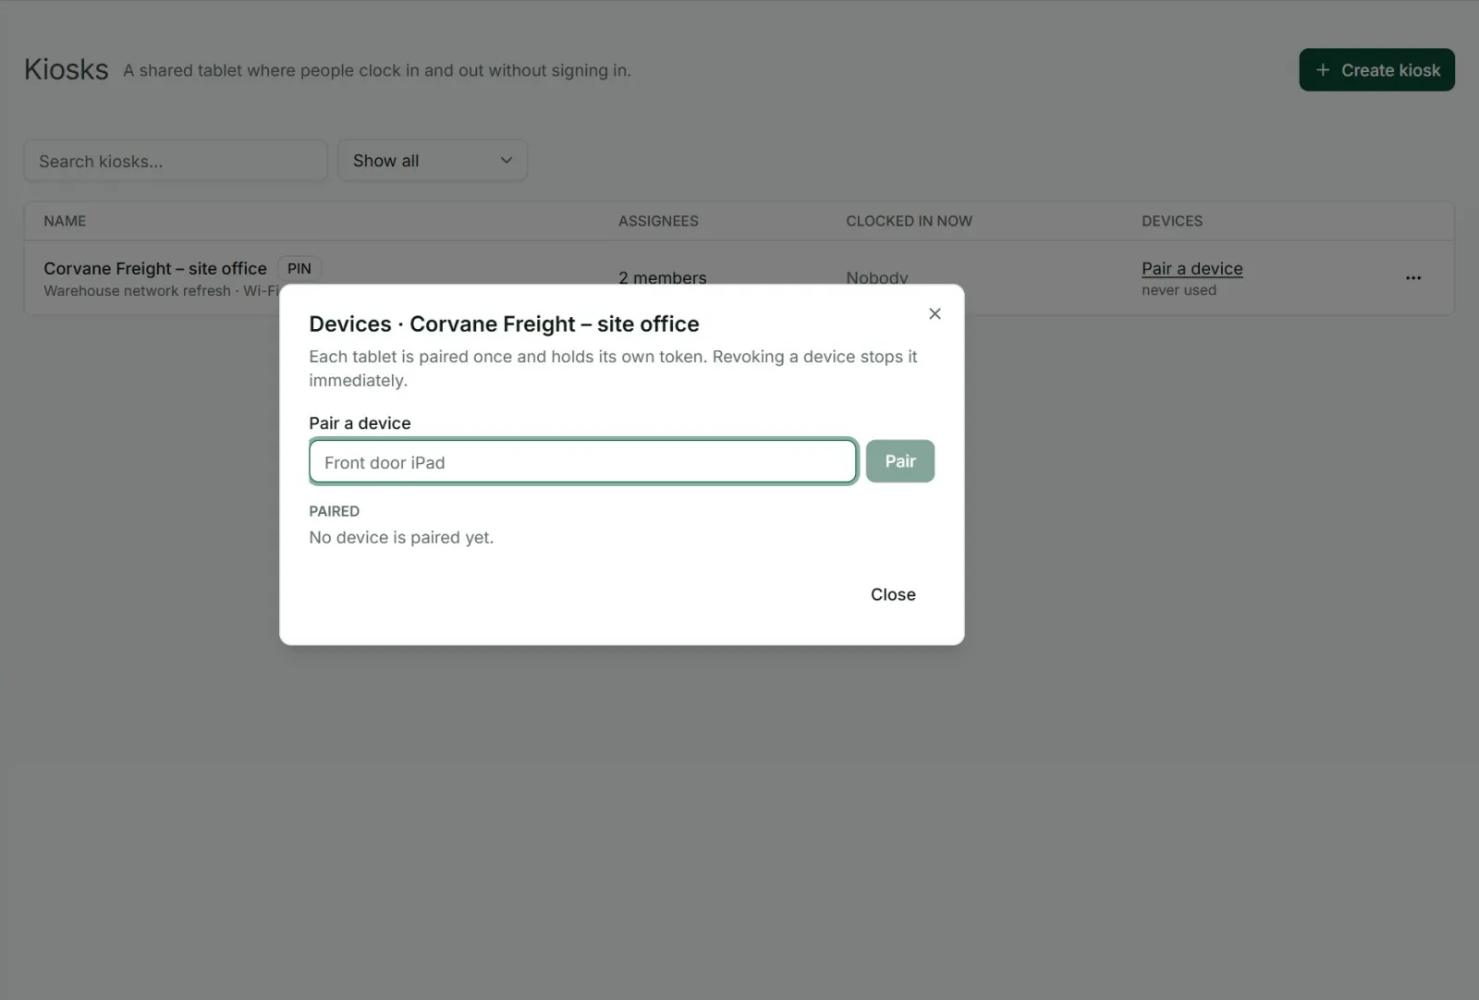Click the Create kiosk button
1479x1000 pixels.
click(1376, 70)
